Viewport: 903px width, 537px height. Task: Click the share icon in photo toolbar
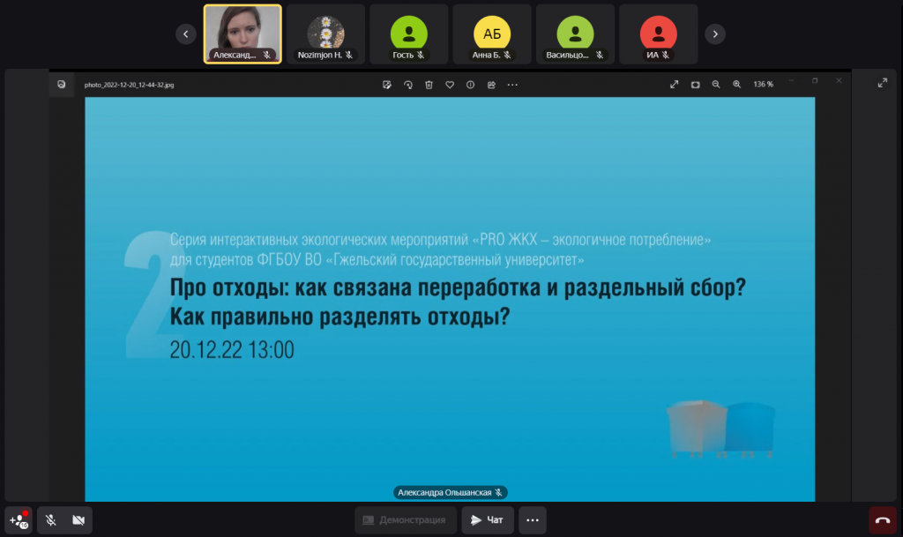(x=491, y=85)
